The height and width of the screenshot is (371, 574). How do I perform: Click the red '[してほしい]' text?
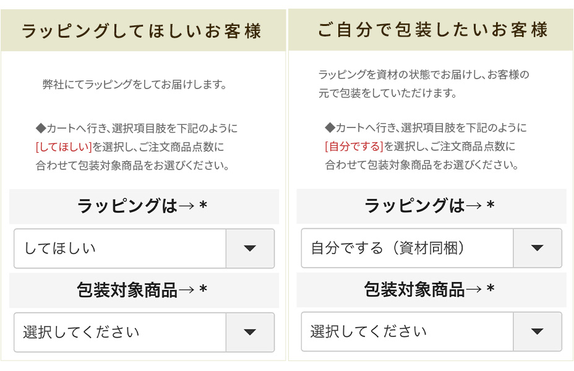tap(64, 147)
